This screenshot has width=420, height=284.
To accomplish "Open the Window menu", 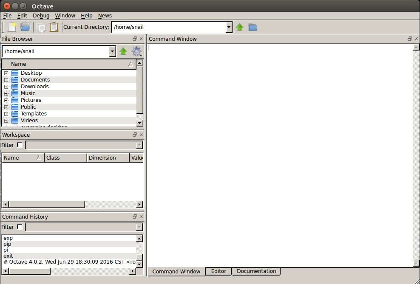I will [x=65, y=16].
